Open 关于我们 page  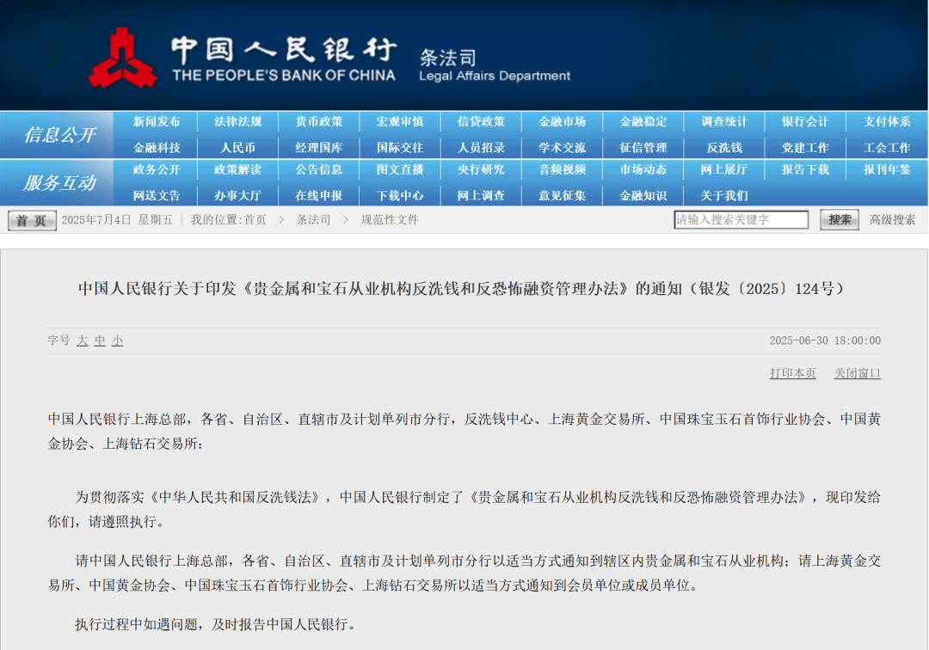(x=724, y=196)
